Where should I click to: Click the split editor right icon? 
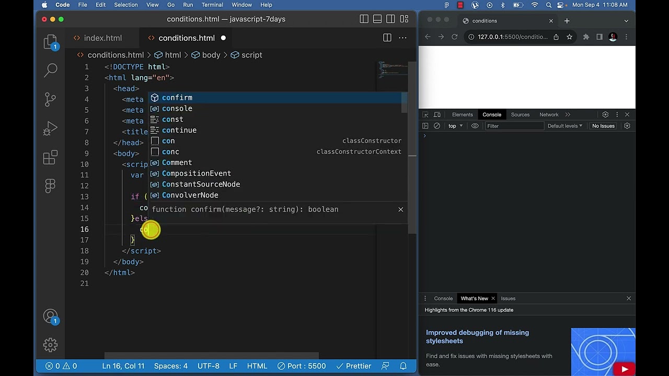[387, 38]
